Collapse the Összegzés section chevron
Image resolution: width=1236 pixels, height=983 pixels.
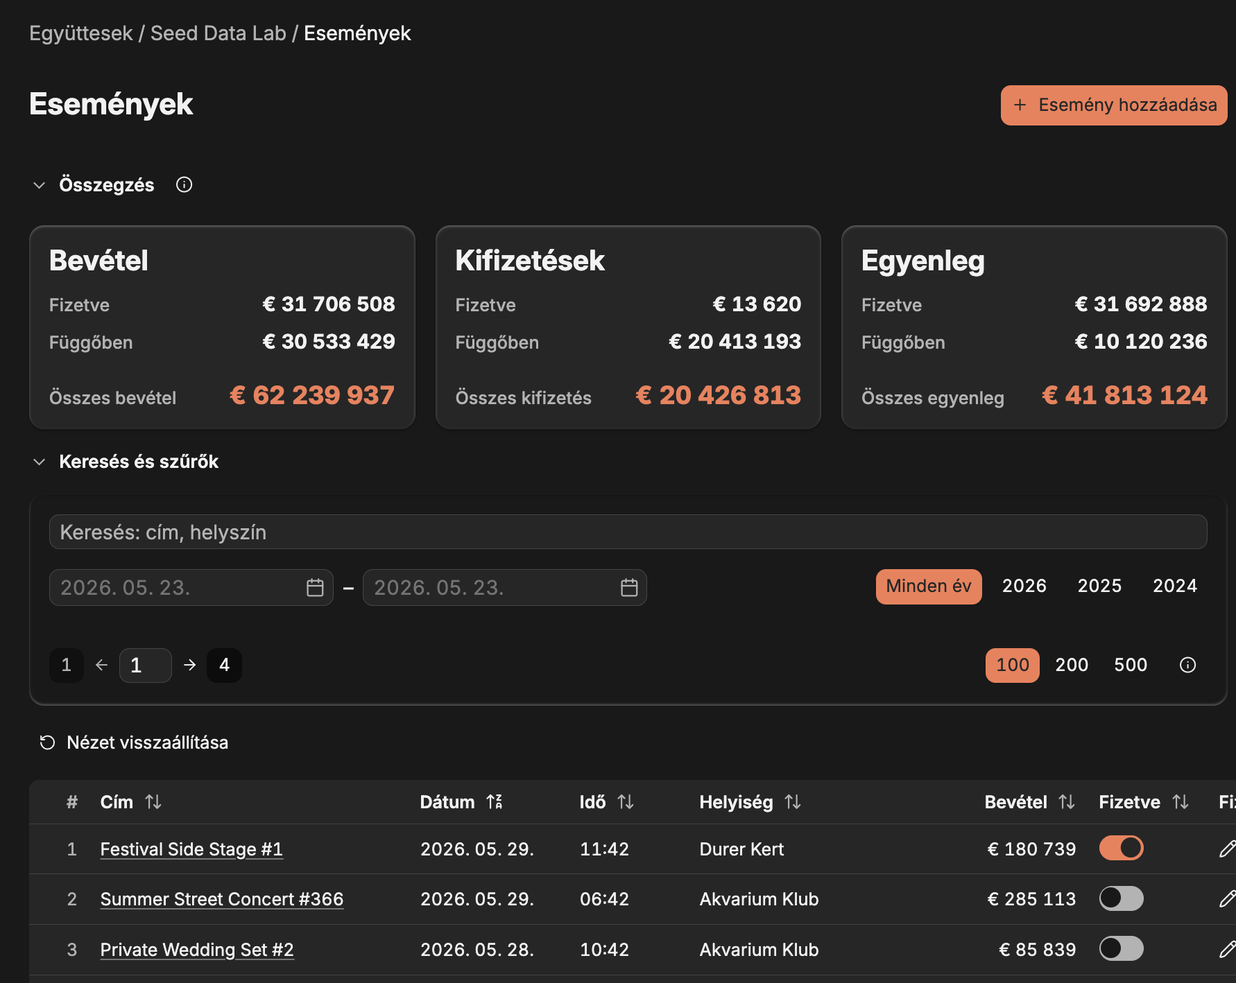pyautogui.click(x=40, y=185)
